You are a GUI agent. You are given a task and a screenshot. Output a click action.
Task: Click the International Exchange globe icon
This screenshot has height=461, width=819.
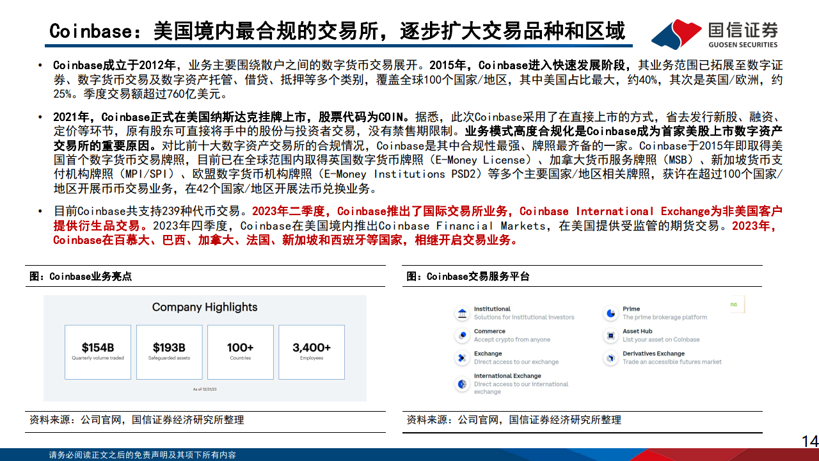(462, 384)
